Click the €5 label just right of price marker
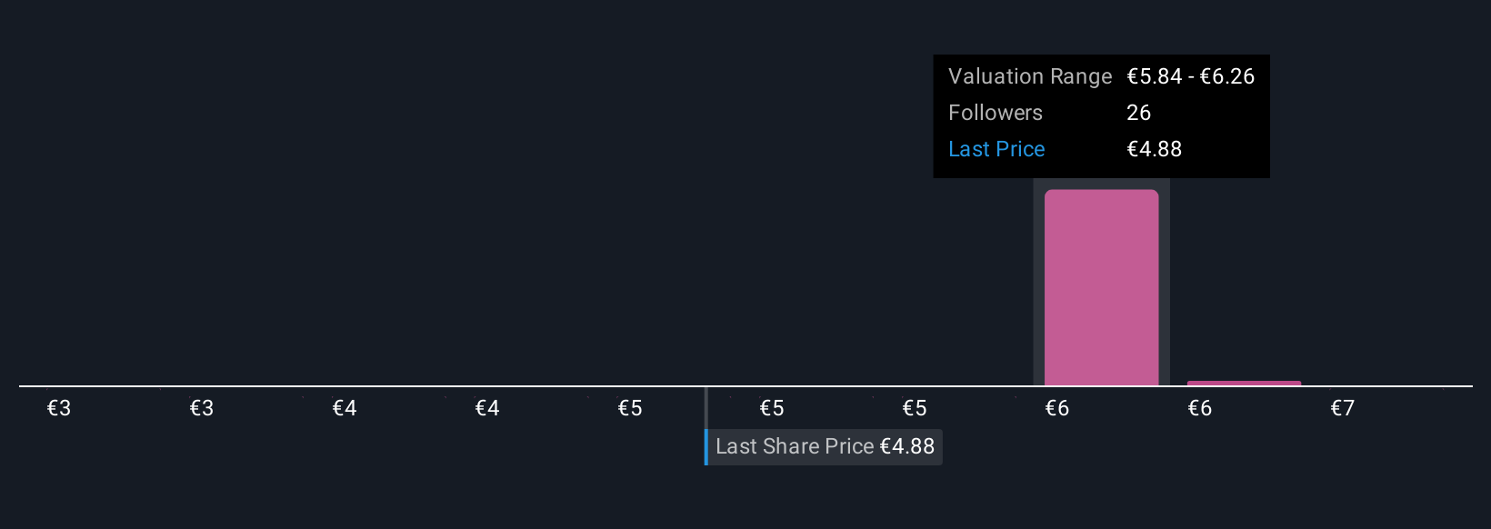The width and height of the screenshot is (1491, 529). [x=771, y=408]
